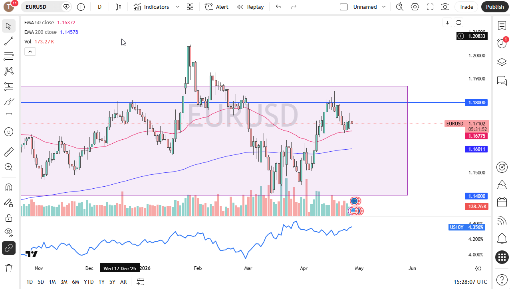Open chart settings with the gear icon
The height and width of the screenshot is (289, 510).
click(x=415, y=7)
